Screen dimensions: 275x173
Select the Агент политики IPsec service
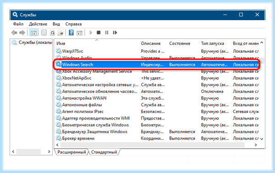(83, 111)
